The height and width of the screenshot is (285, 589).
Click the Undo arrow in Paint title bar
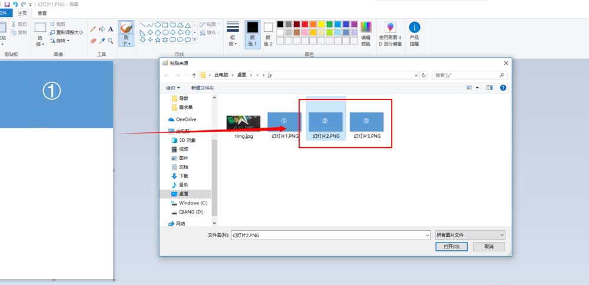(15, 4)
